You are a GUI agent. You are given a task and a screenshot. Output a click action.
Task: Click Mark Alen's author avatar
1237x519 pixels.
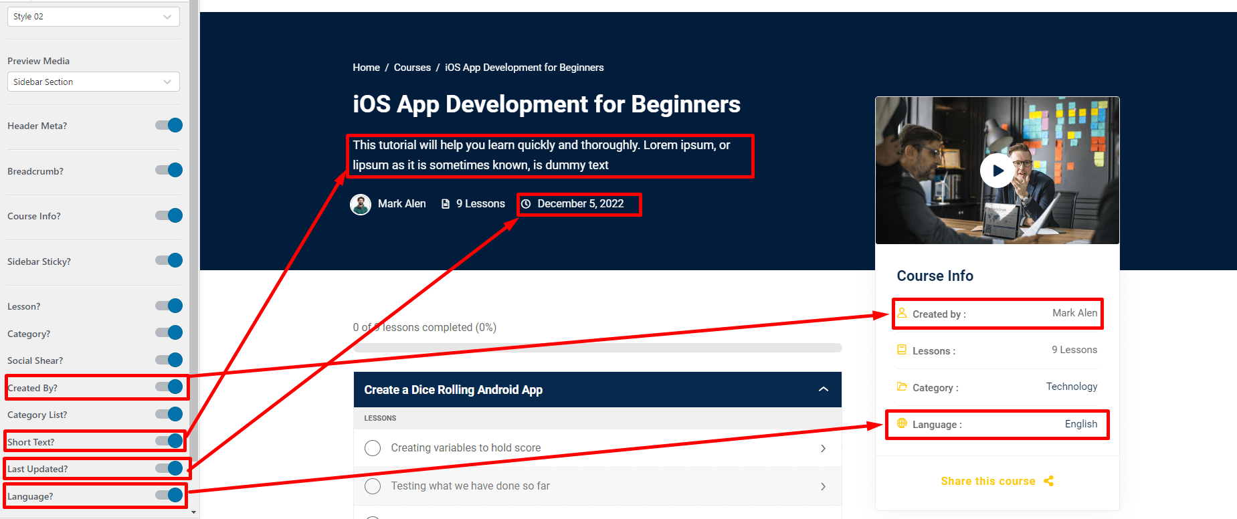click(x=361, y=204)
